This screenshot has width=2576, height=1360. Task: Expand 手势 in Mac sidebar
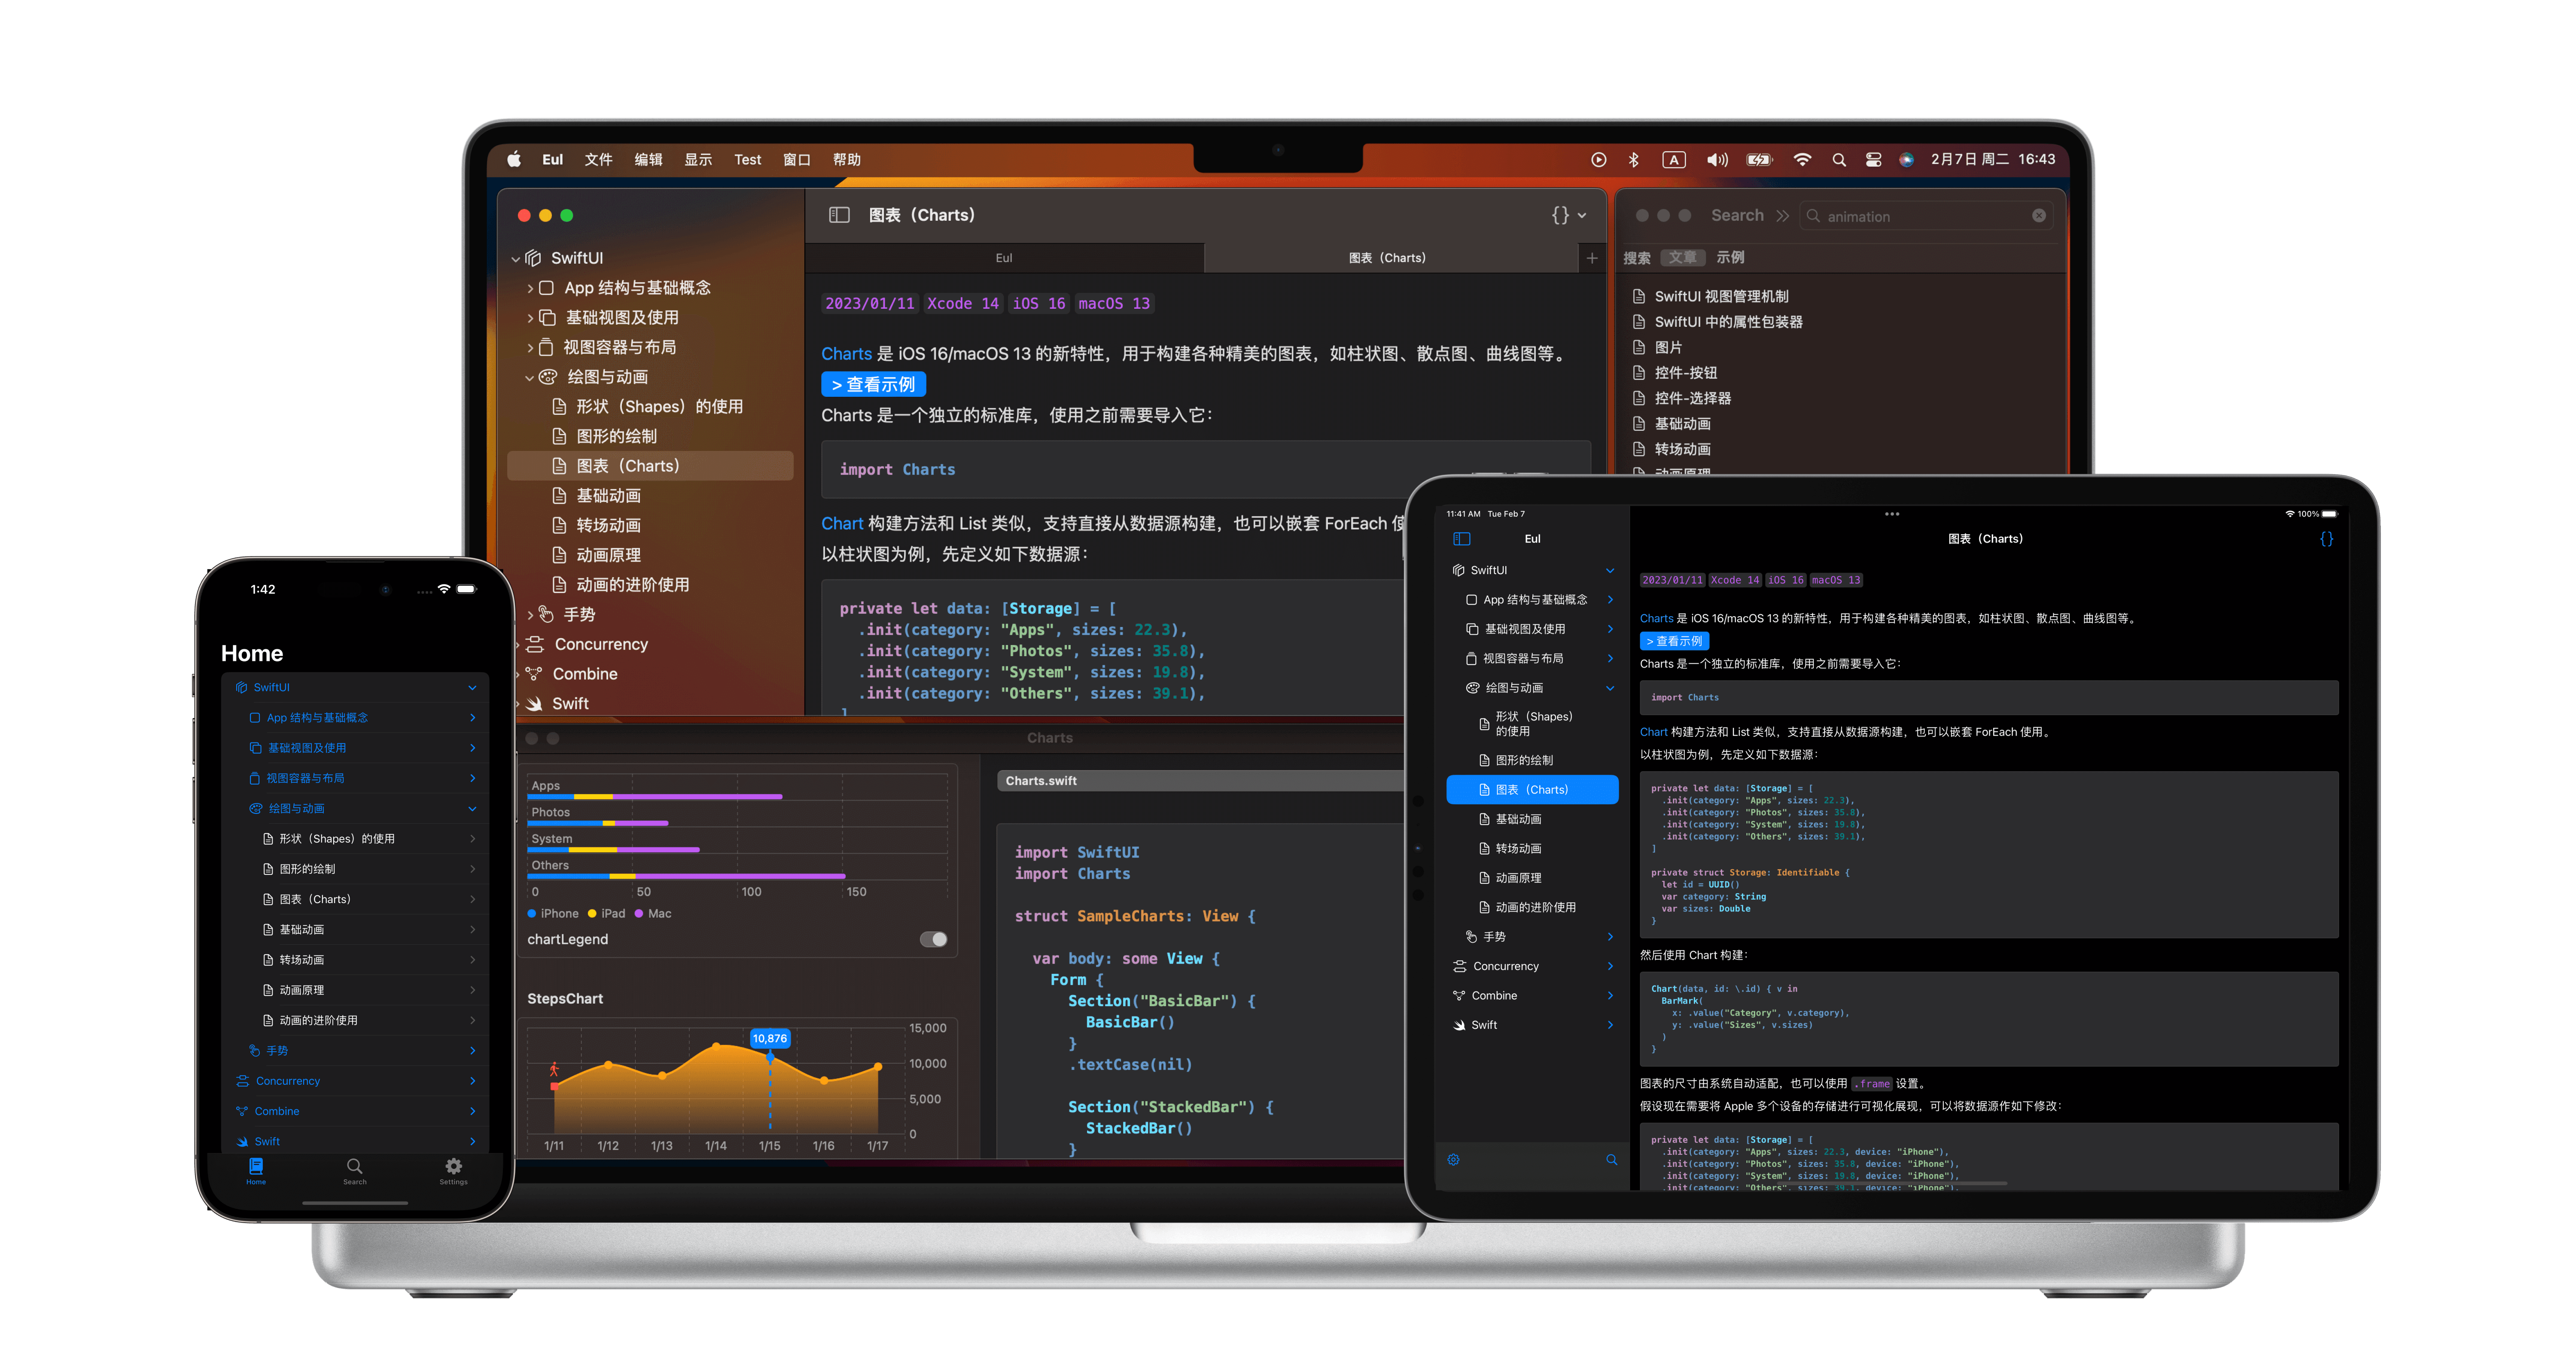[530, 615]
